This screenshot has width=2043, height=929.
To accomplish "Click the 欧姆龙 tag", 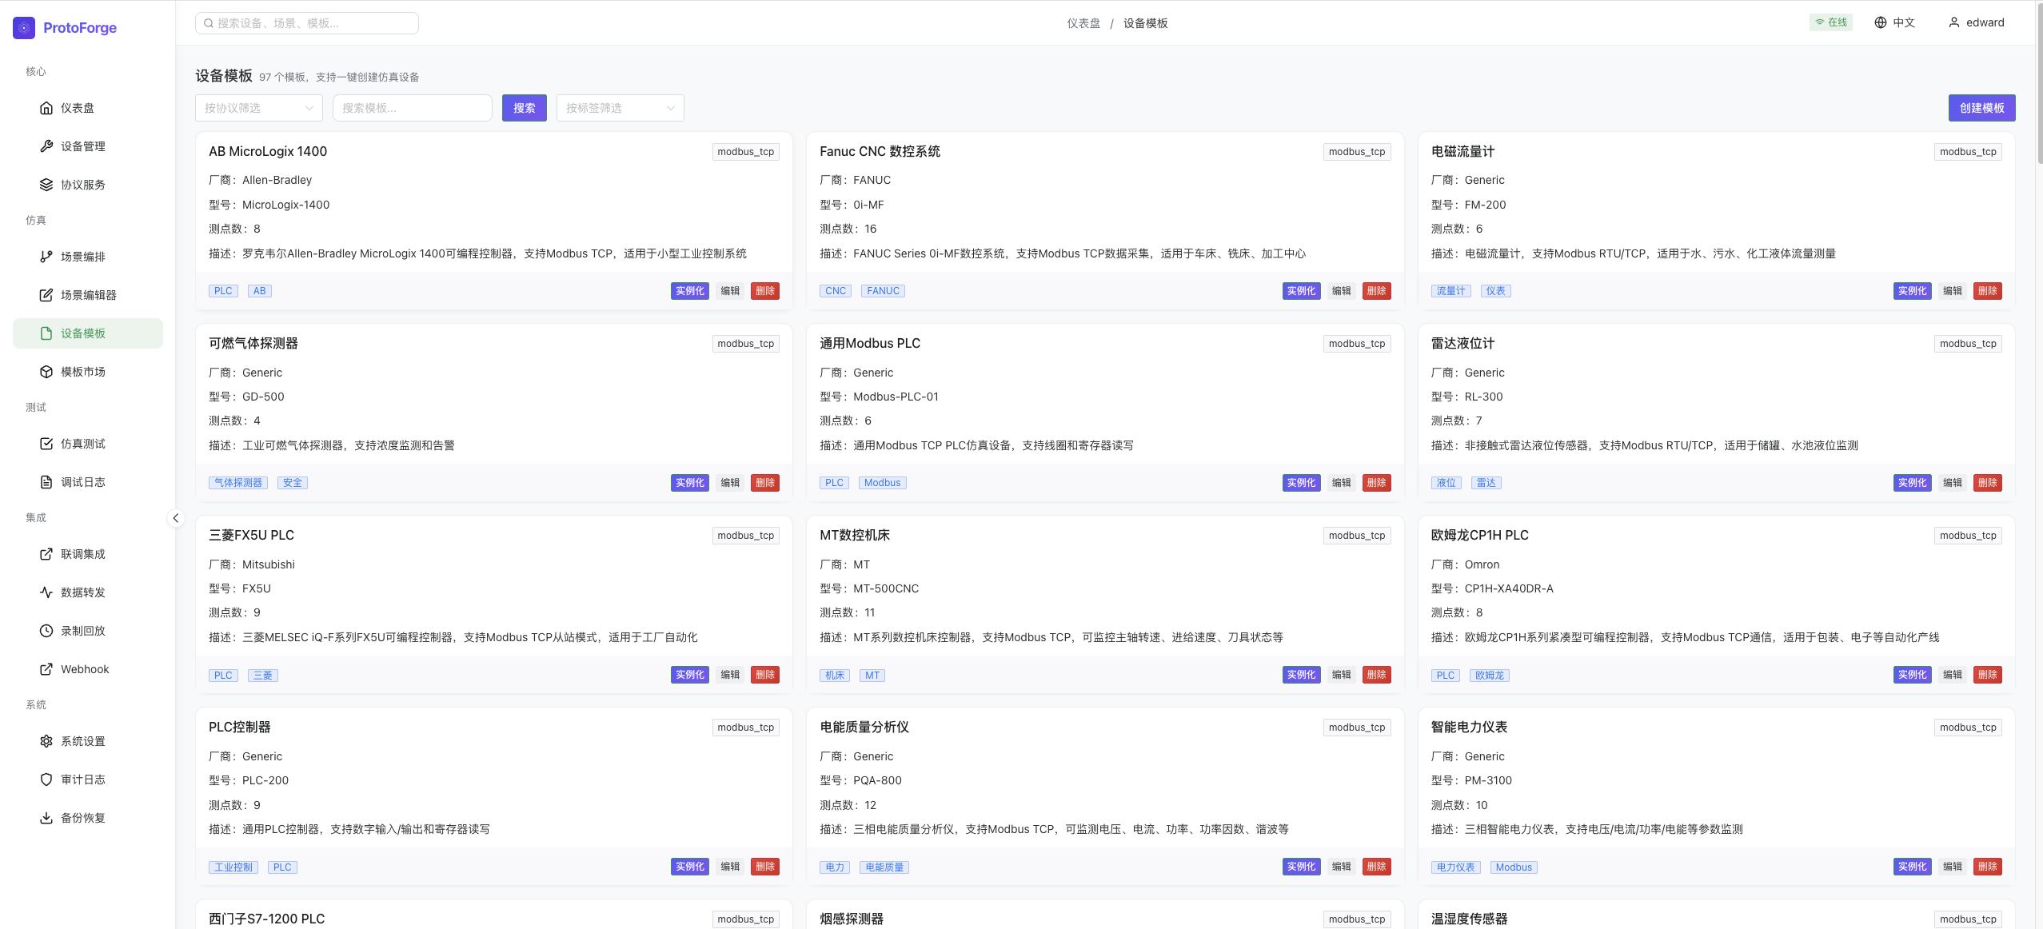I will pyautogui.click(x=1490, y=676).
